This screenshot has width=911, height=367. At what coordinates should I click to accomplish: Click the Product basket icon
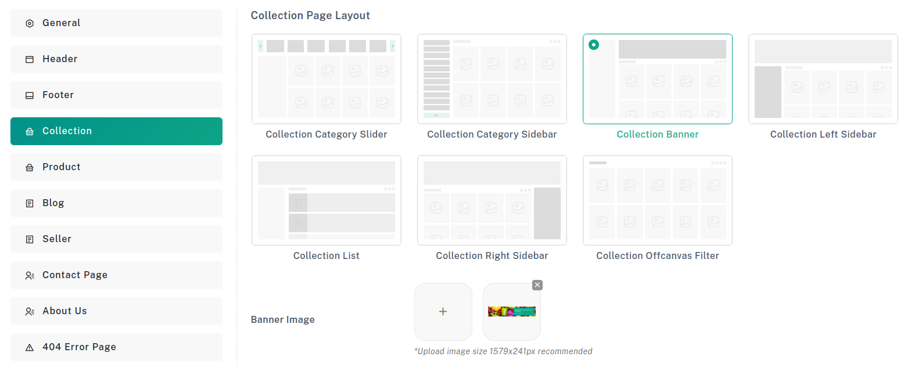coord(30,167)
